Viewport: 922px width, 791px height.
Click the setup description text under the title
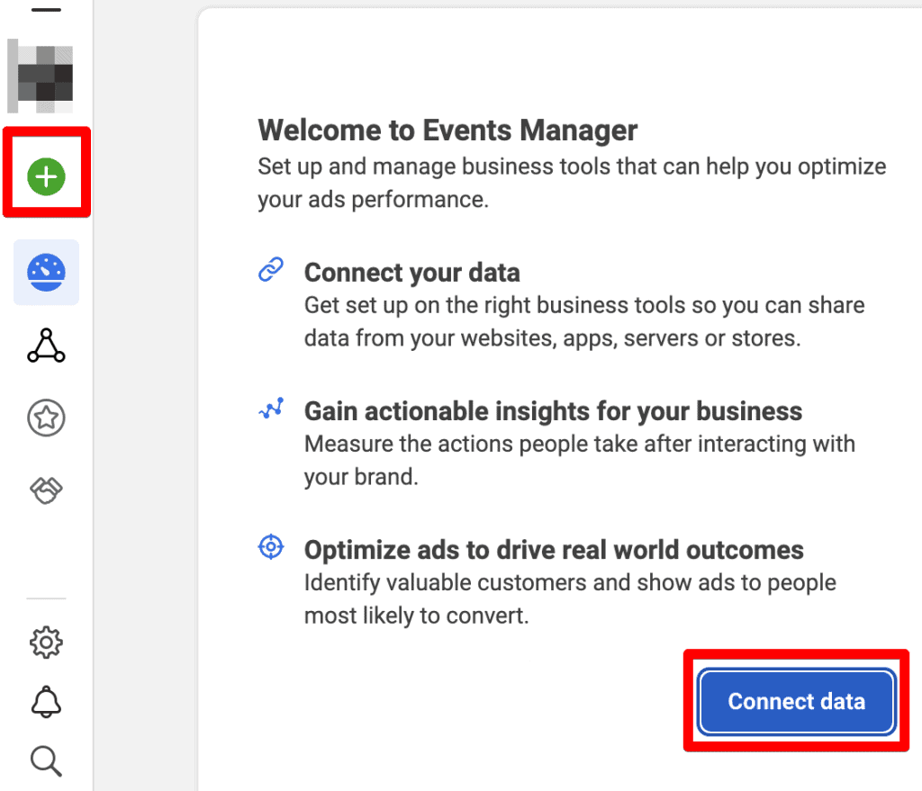(572, 183)
